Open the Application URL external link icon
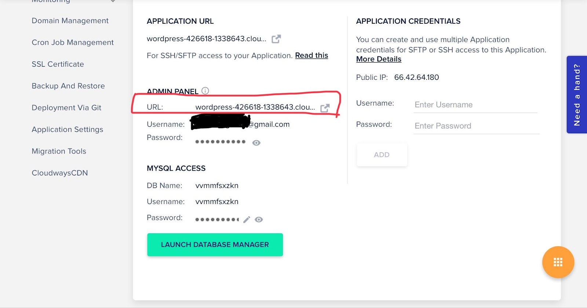 [x=276, y=39]
